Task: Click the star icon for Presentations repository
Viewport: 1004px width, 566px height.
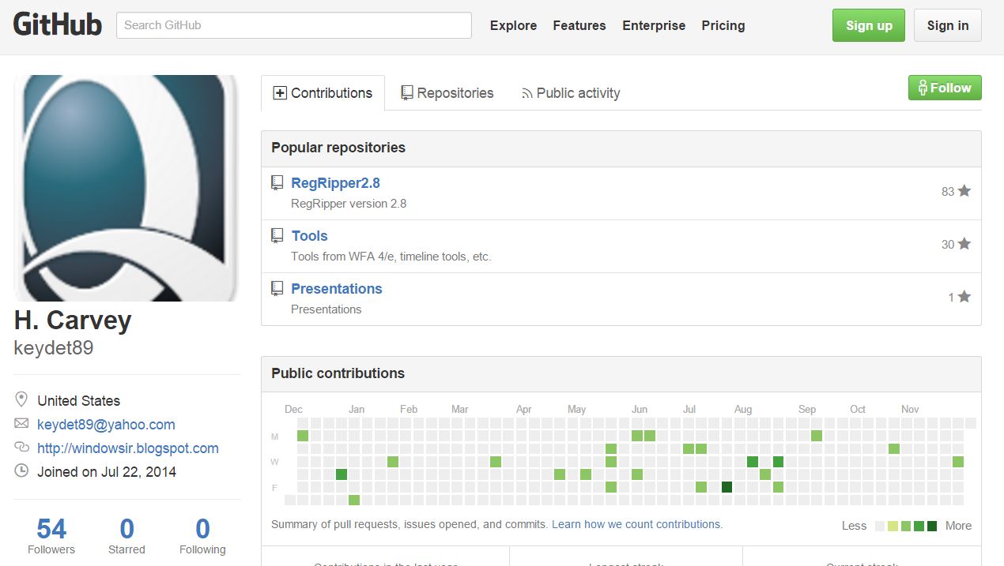Action: (x=964, y=297)
